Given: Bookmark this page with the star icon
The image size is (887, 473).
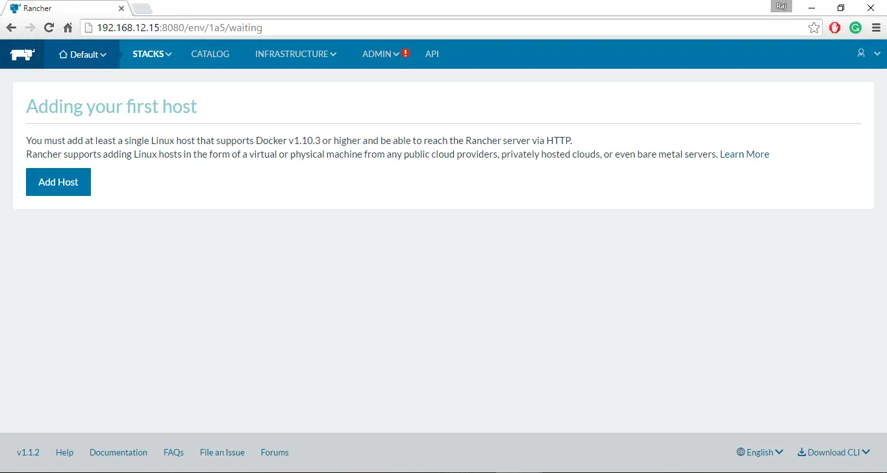Looking at the screenshot, I should tap(814, 28).
